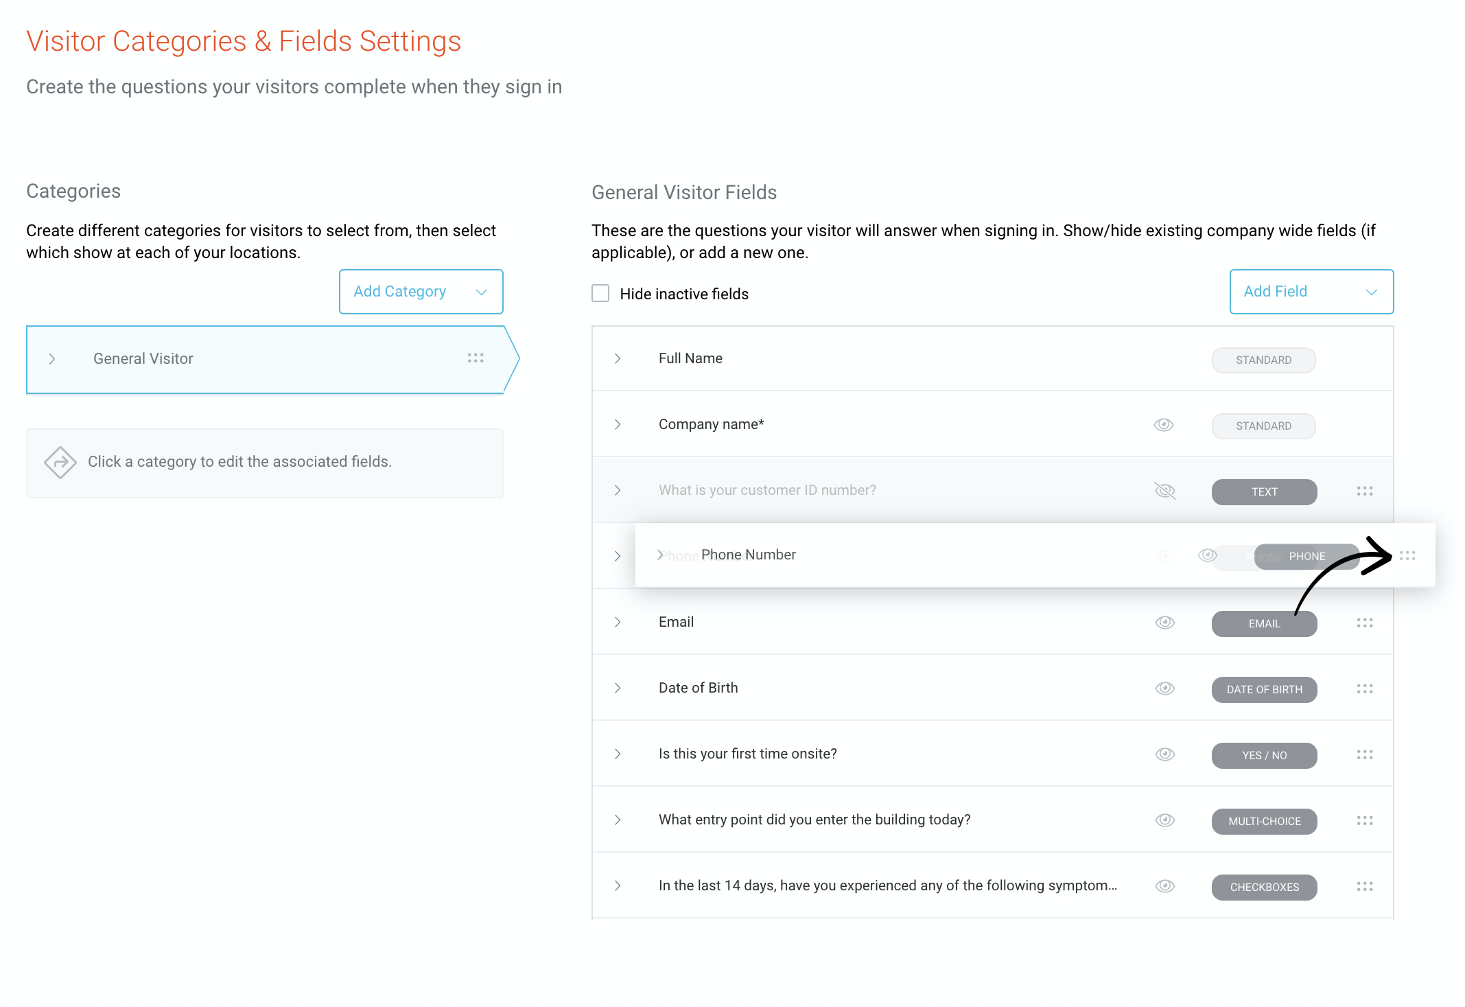Image resolution: width=1465 pixels, height=1007 pixels.
Task: Click drag handle for symptoms checkboxes field
Action: tap(1364, 886)
